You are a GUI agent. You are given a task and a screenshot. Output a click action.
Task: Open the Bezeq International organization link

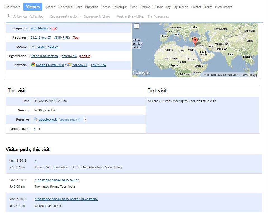click(45, 56)
